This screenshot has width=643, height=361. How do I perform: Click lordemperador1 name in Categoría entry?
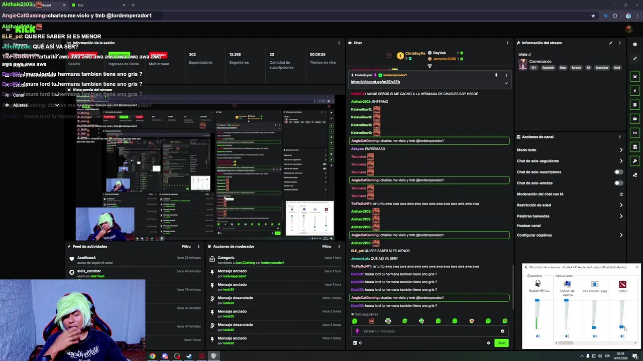pos(273,263)
